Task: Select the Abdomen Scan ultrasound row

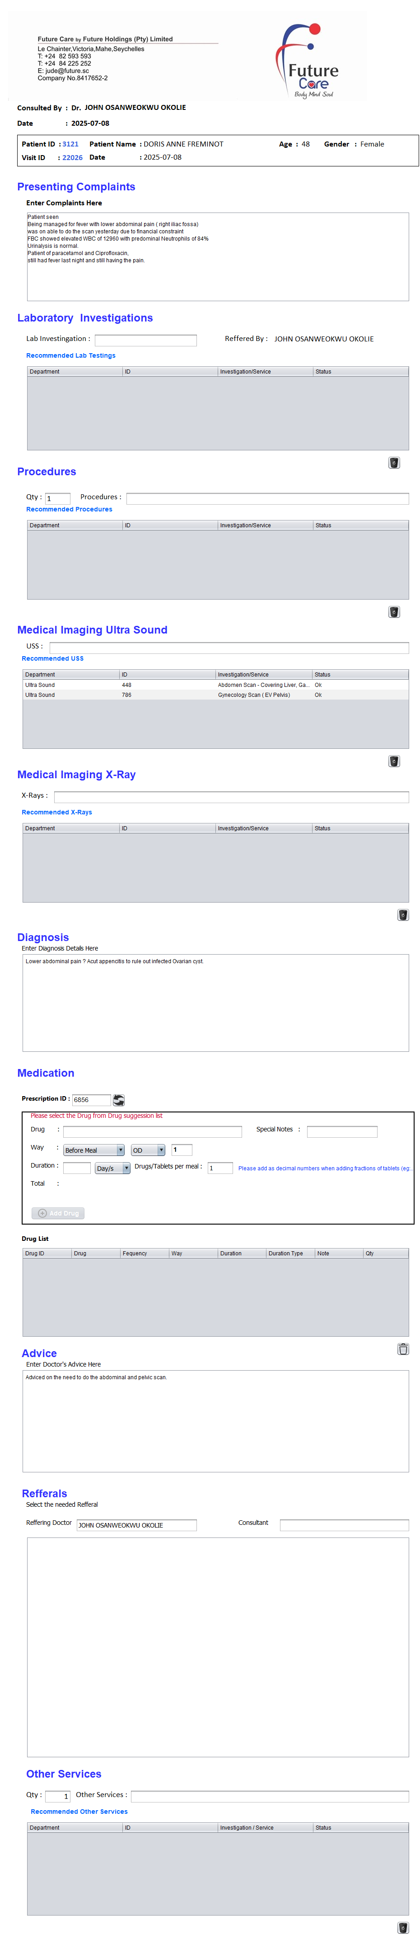Action: (x=215, y=685)
